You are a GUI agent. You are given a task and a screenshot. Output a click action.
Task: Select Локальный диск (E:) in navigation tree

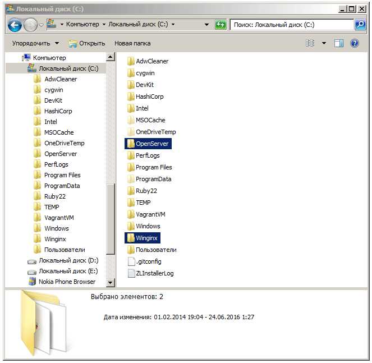point(68,271)
